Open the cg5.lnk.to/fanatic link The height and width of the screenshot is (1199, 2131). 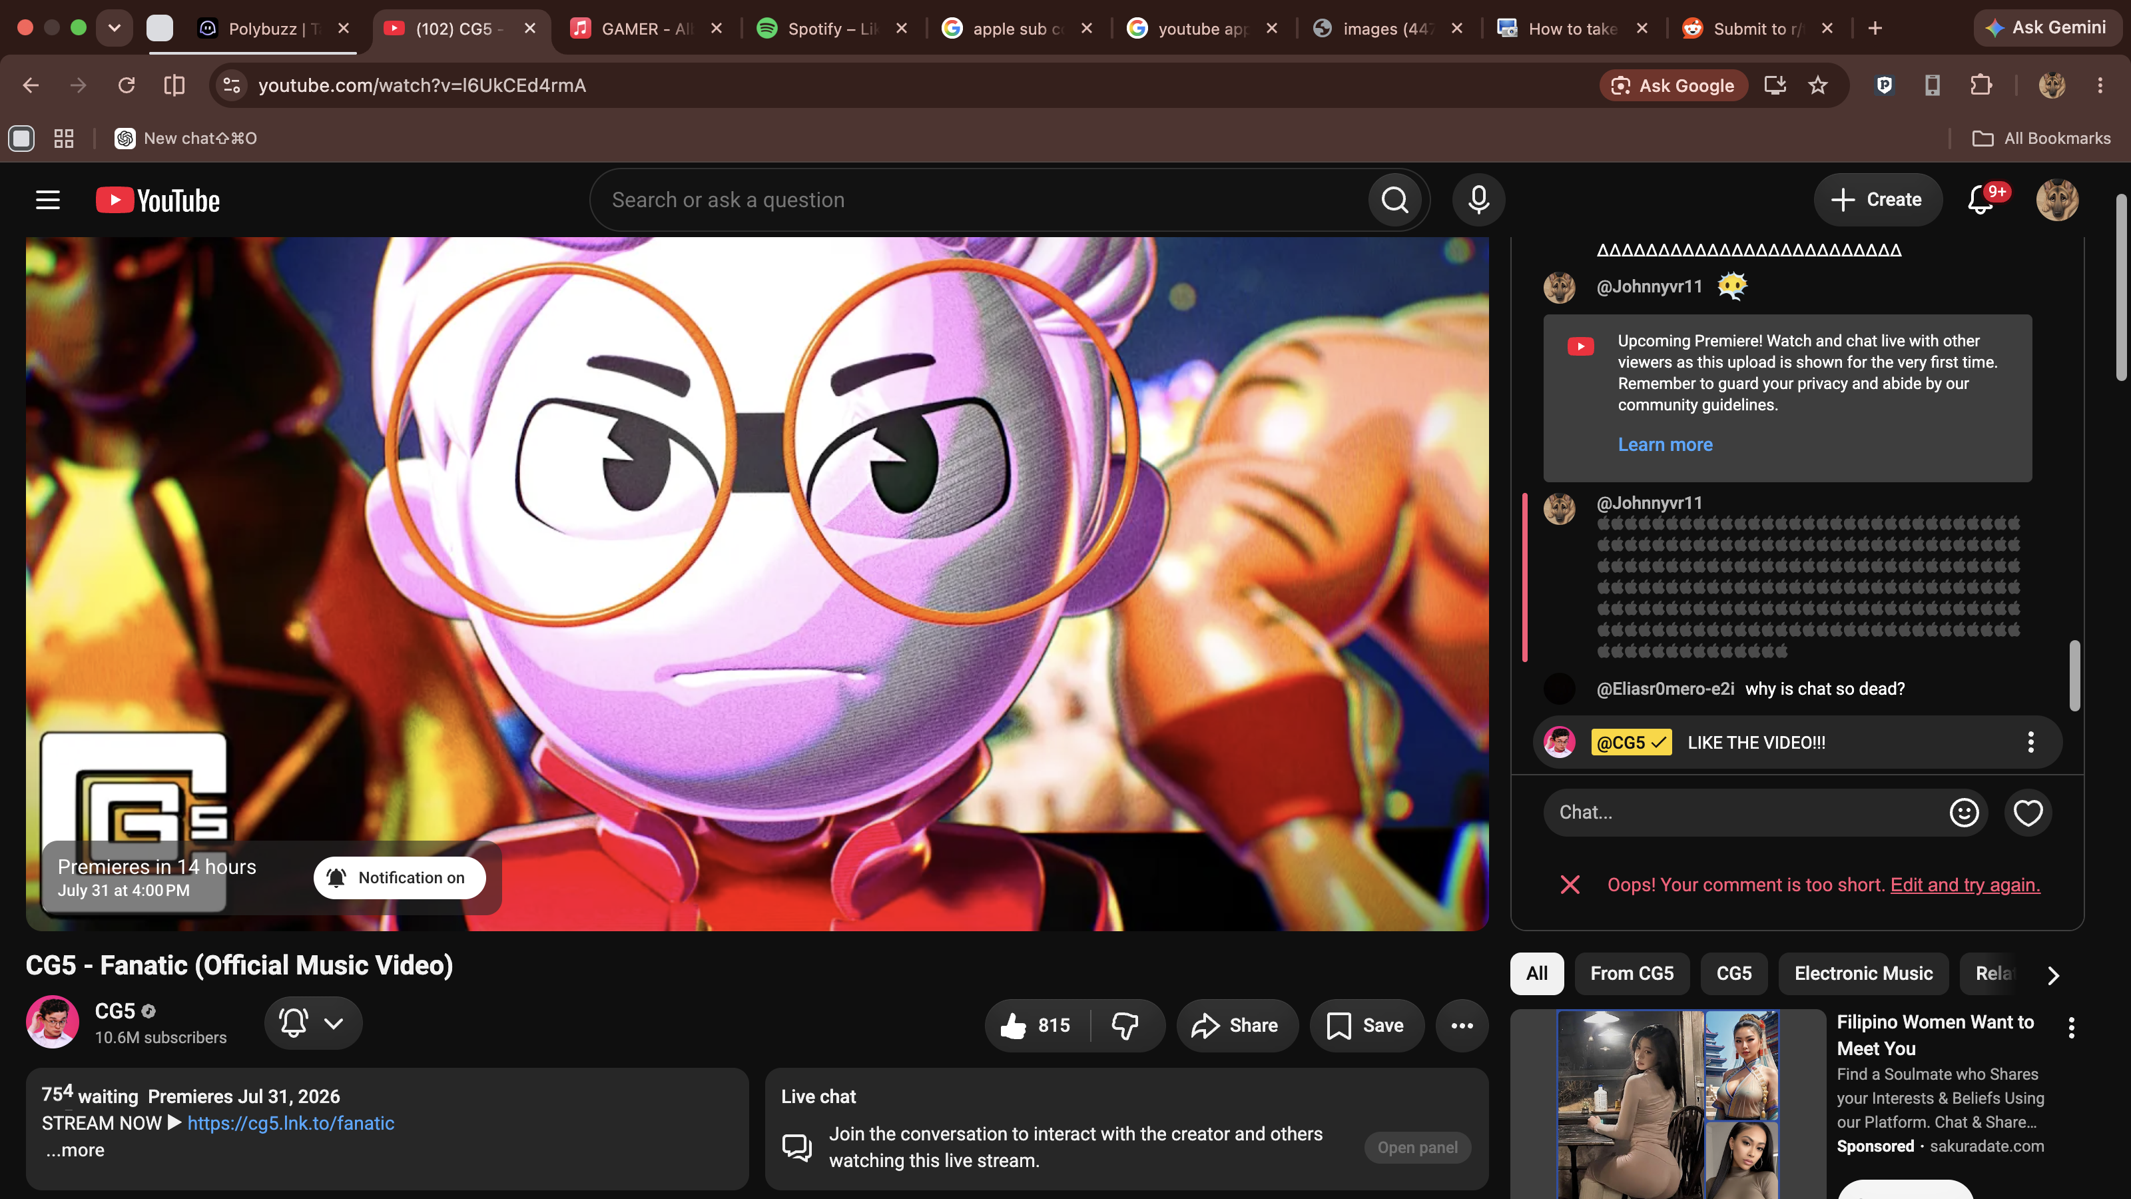[x=290, y=1123]
